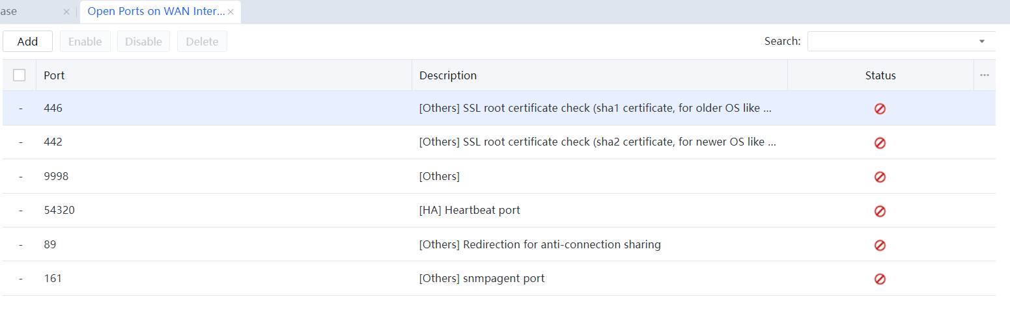The image size is (1010, 336).
Task: Sort by the Port column header
Action: pyautogui.click(x=54, y=75)
